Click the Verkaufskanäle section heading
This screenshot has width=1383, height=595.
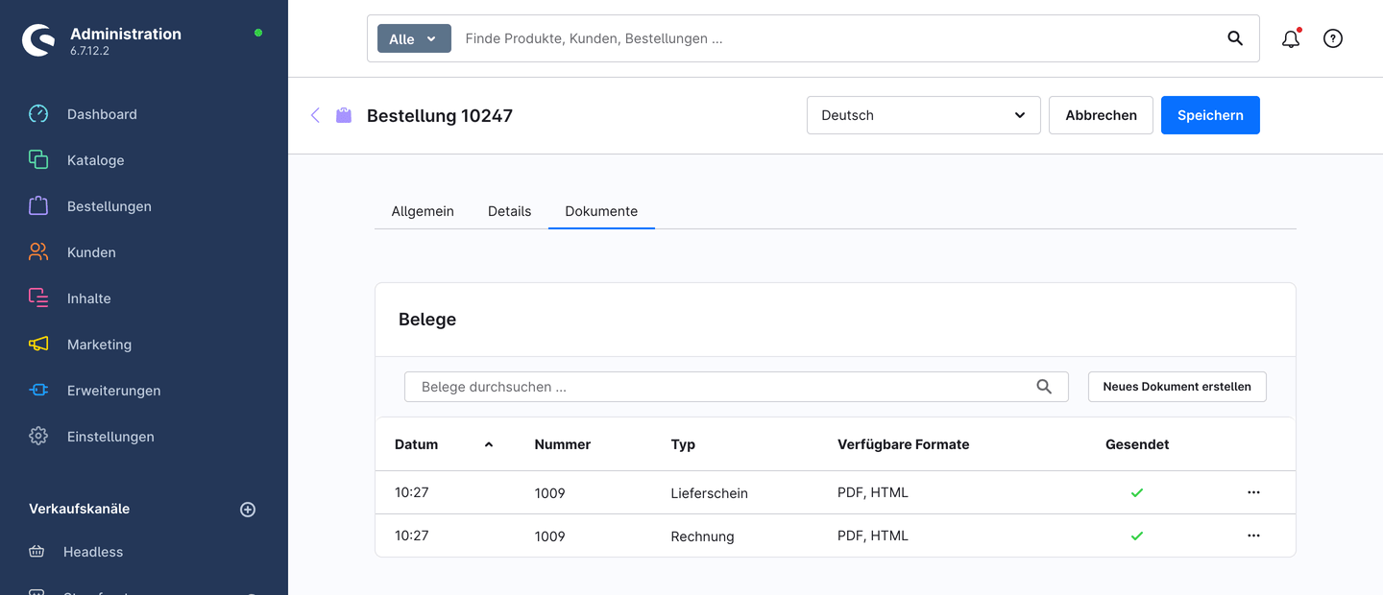pyautogui.click(x=79, y=509)
